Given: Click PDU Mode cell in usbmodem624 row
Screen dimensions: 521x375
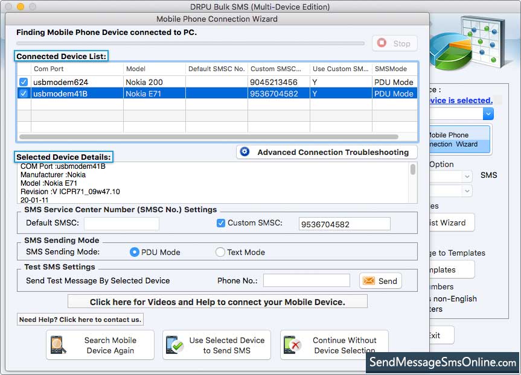Looking at the screenshot, I should (x=394, y=82).
